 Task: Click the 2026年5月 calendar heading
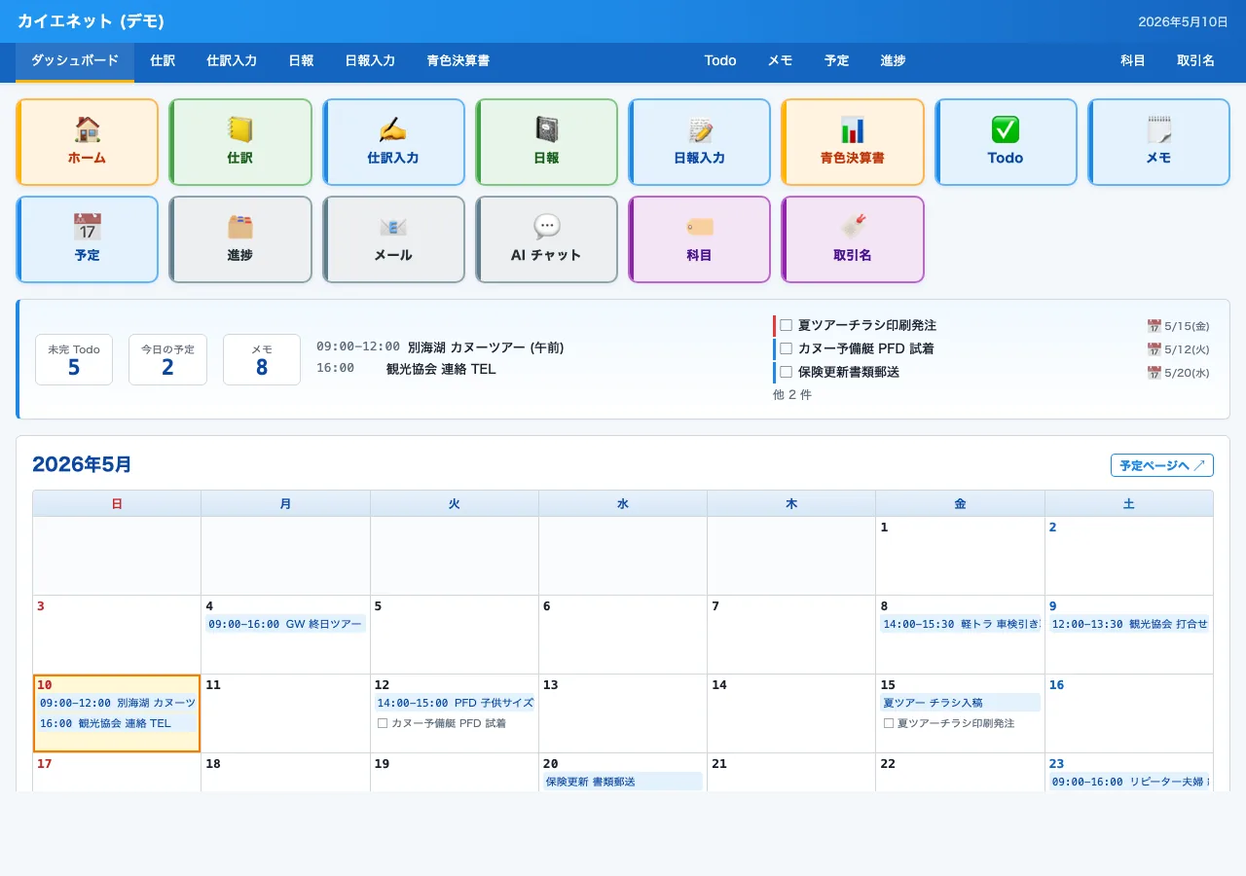tap(82, 465)
